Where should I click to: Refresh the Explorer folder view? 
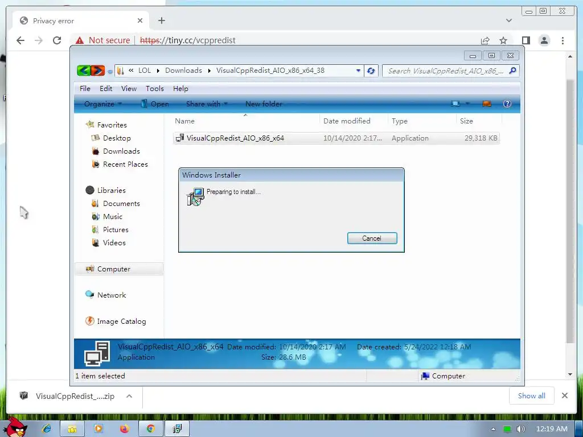tap(371, 71)
